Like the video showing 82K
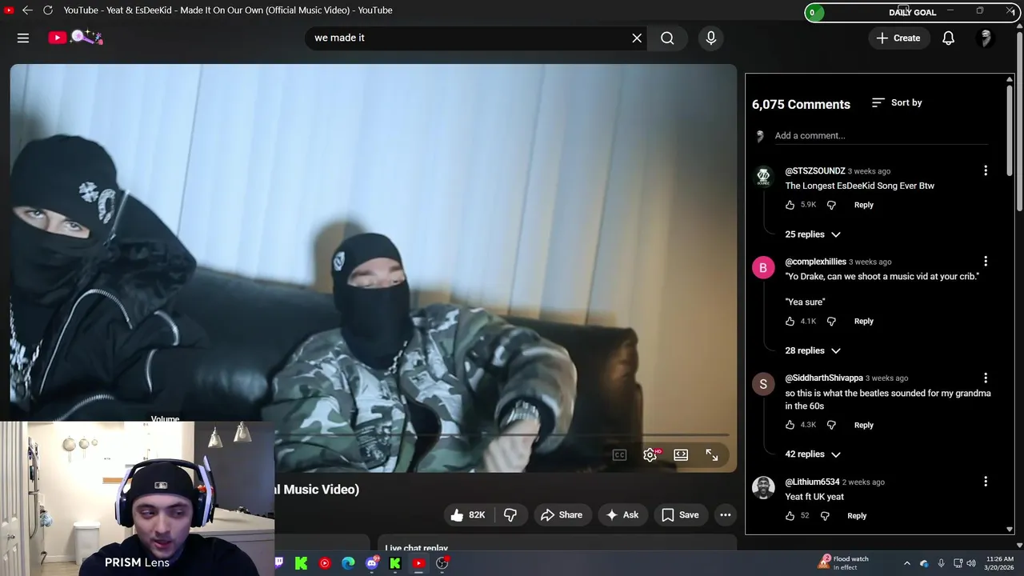Screen dimensions: 1024x576 pos(468,515)
